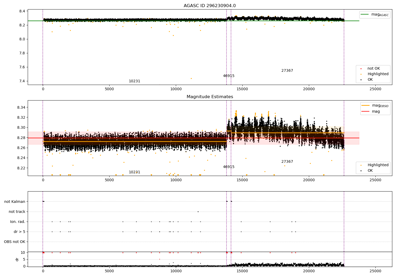This screenshot has width=396, height=277.
Task: Click the 'Ion. rad.' row label
Action: pos(18,222)
